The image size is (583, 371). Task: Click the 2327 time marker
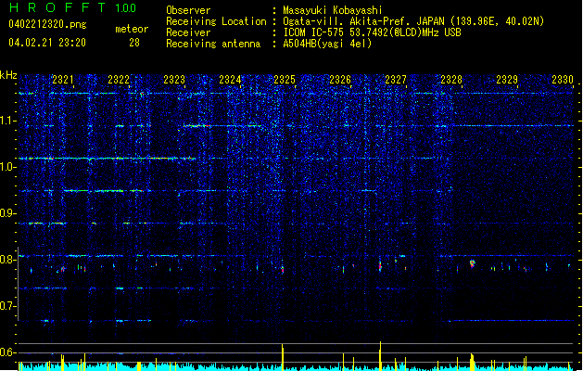coord(396,80)
